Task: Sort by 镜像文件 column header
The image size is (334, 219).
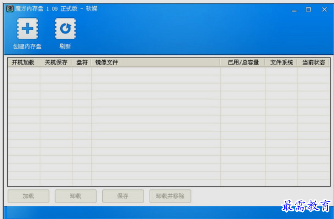Action: point(156,62)
